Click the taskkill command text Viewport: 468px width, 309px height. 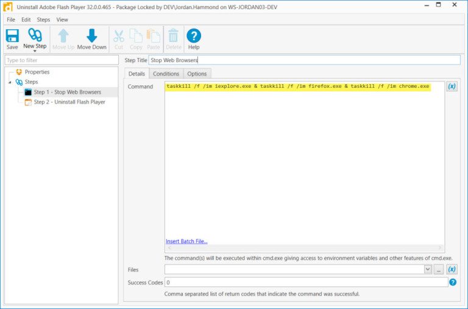(297, 87)
